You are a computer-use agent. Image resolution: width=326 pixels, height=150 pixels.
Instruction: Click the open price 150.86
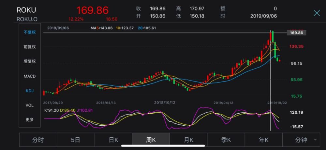coord(158,16)
